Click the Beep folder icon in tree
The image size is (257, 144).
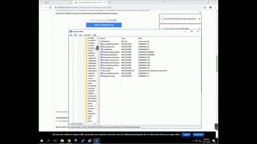[x=87, y=111]
